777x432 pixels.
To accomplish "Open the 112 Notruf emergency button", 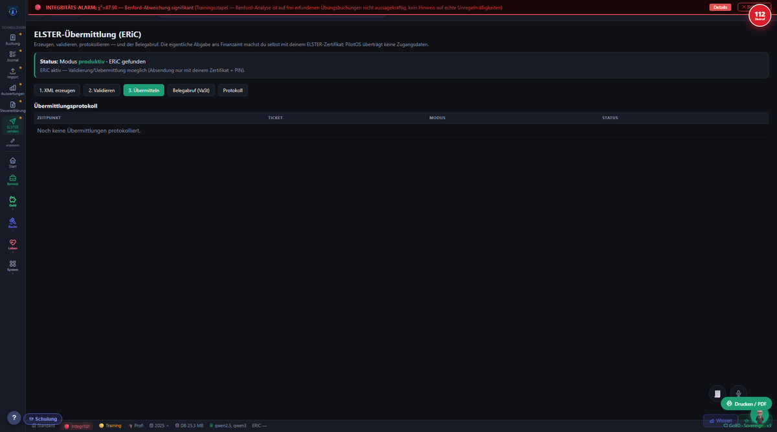I will [x=760, y=15].
